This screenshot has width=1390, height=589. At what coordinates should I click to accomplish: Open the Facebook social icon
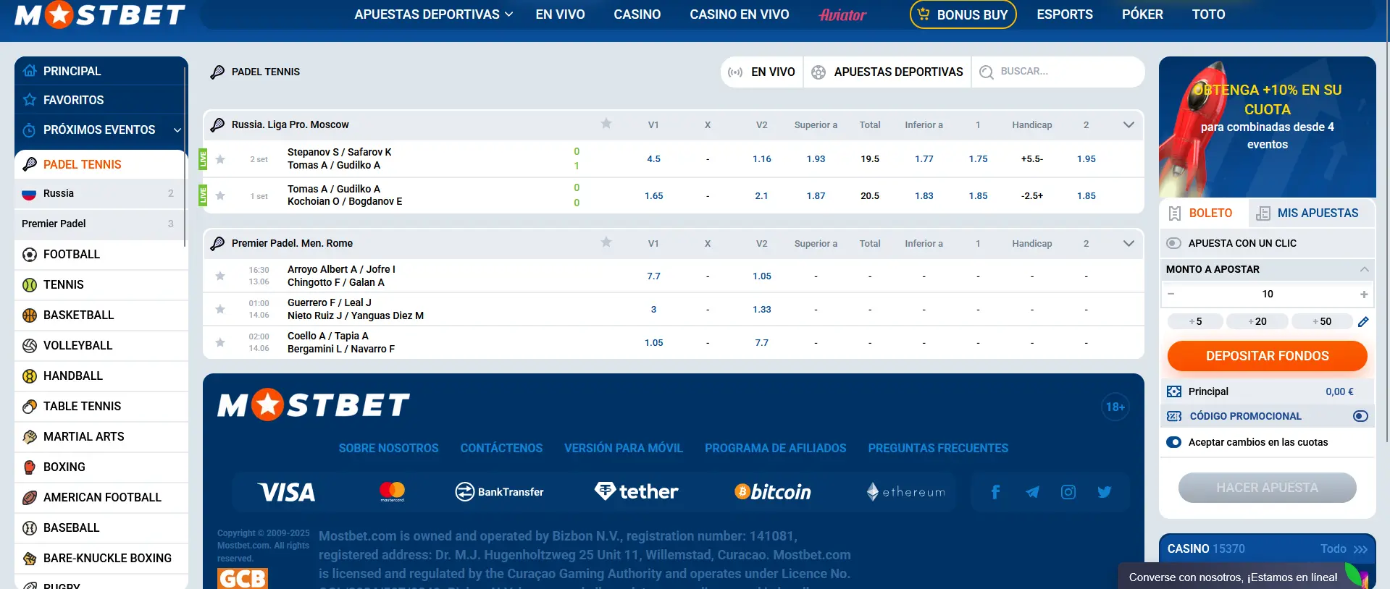[995, 492]
